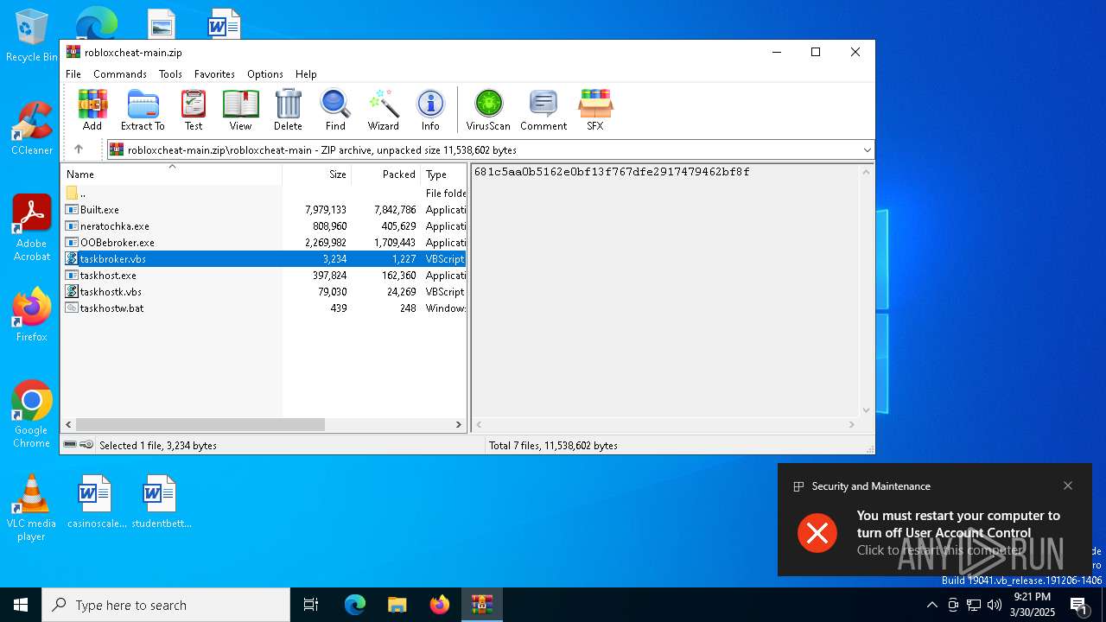The width and height of the screenshot is (1106, 622).
Task: Click the Extract To toolbar icon
Action: pyautogui.click(x=143, y=110)
